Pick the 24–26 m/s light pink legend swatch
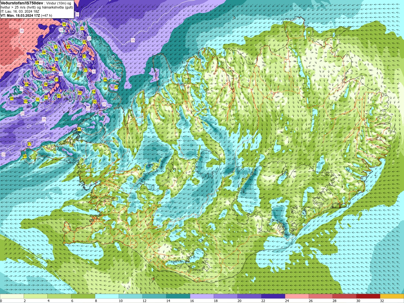404x303 pixels. [297, 296]
